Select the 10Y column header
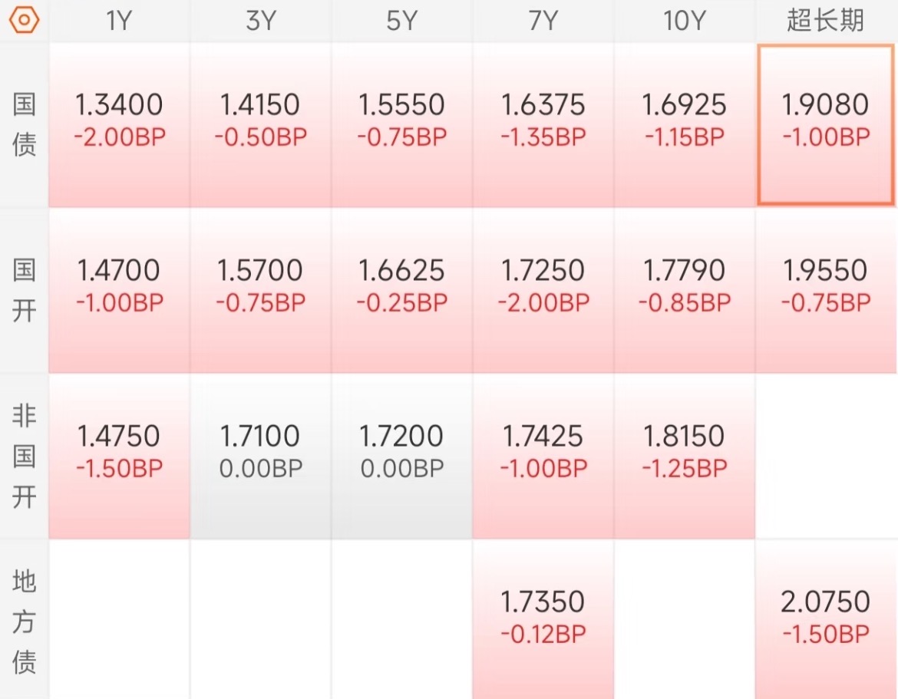Image resolution: width=898 pixels, height=699 pixels. [x=685, y=21]
